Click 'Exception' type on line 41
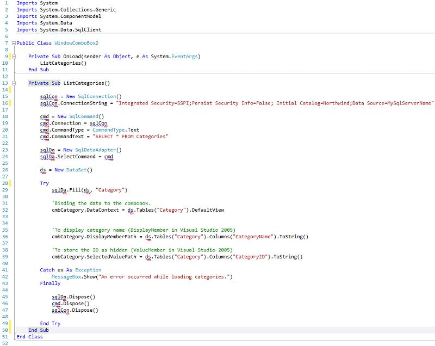 click(88, 270)
